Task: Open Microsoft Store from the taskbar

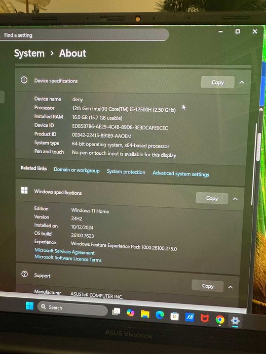Action: click(174, 316)
